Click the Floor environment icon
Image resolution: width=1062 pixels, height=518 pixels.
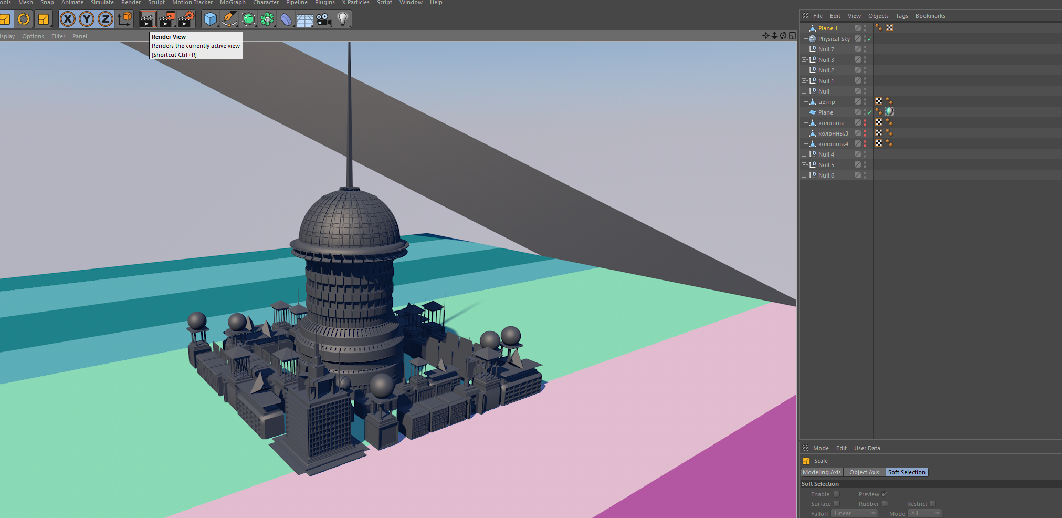(x=305, y=19)
